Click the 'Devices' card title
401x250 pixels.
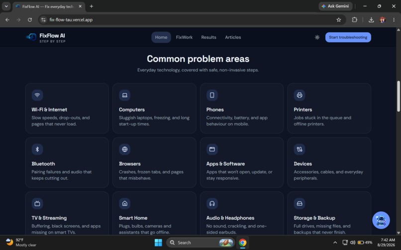point(303,164)
